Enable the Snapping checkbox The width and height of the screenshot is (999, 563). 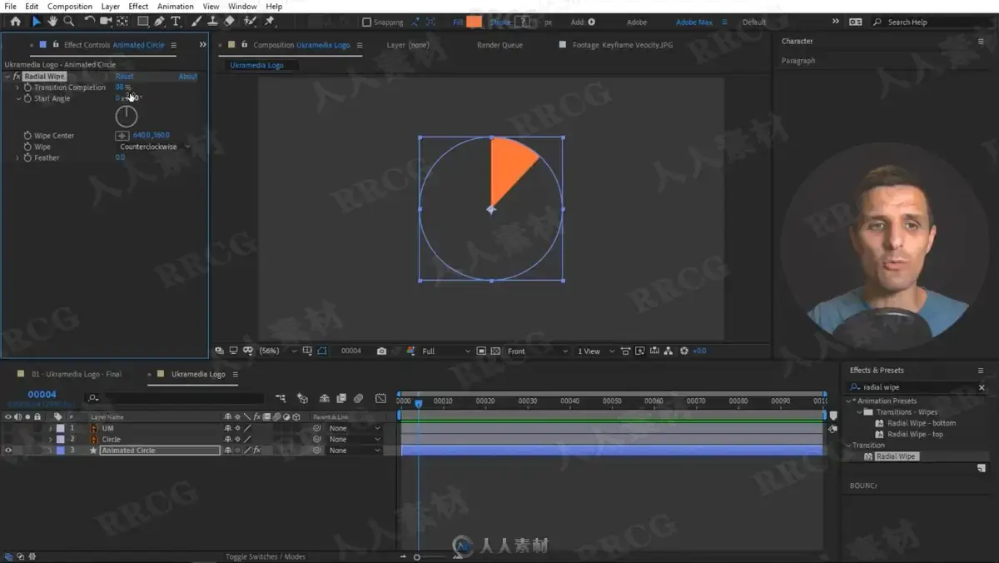coord(366,22)
